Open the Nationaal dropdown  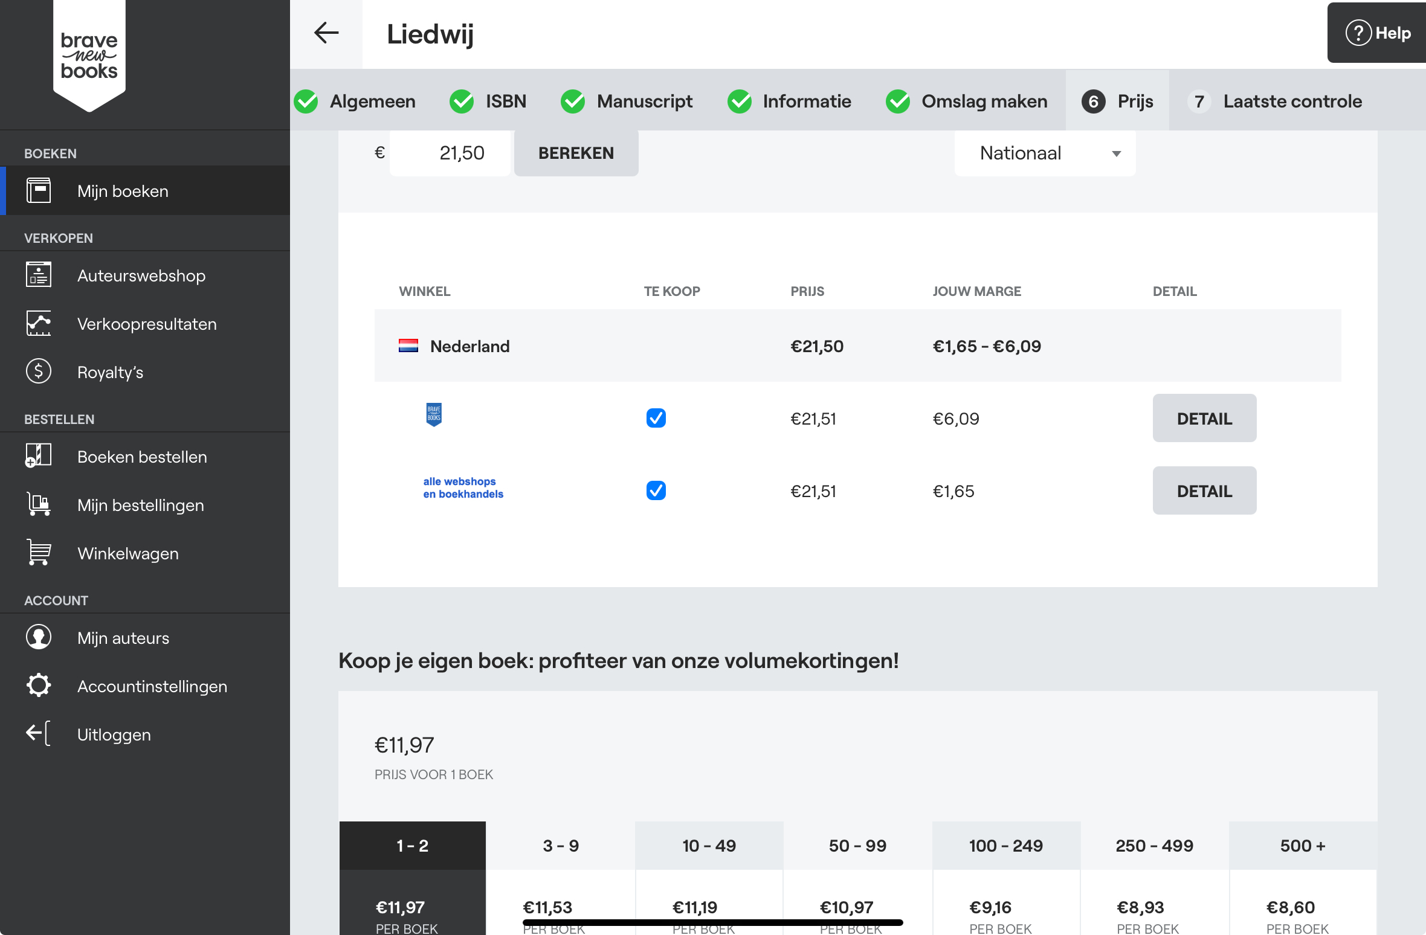click(x=1045, y=153)
